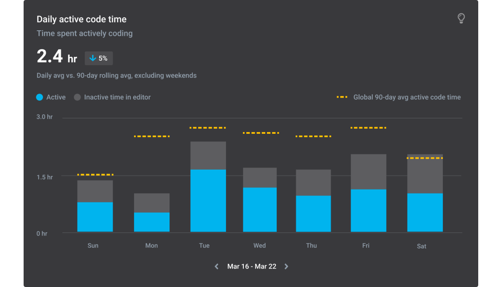Click the dashed average marker above Tuesday's bar

[x=208, y=127]
